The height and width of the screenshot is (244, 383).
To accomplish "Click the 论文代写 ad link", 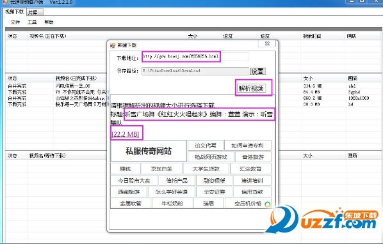I will point(206,146).
